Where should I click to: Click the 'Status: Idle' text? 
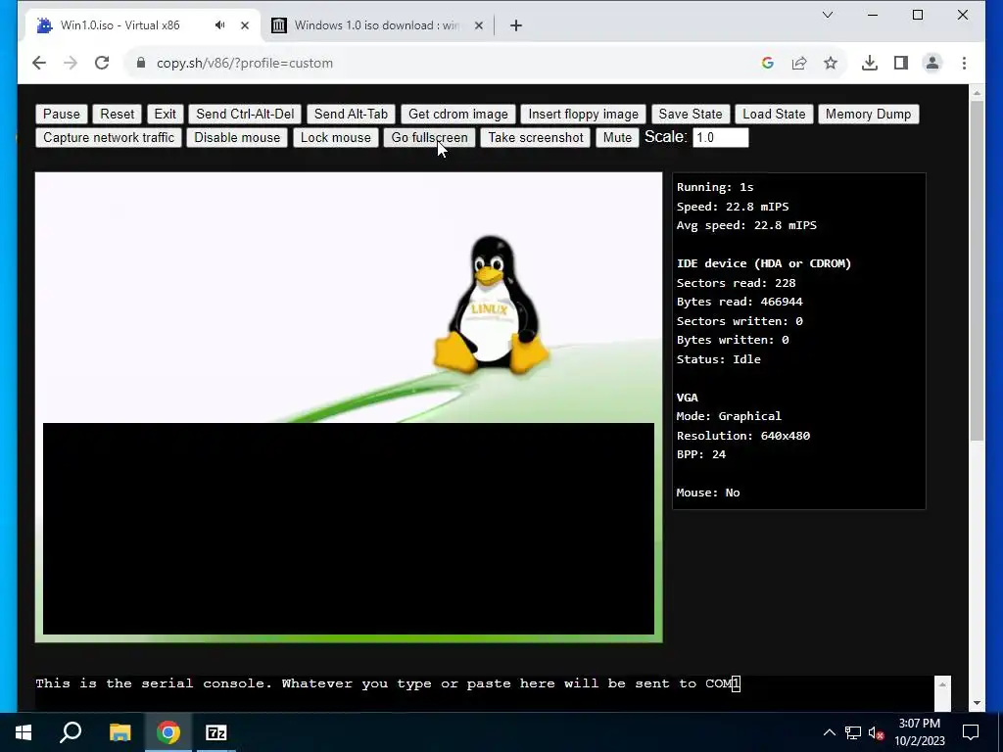click(718, 359)
